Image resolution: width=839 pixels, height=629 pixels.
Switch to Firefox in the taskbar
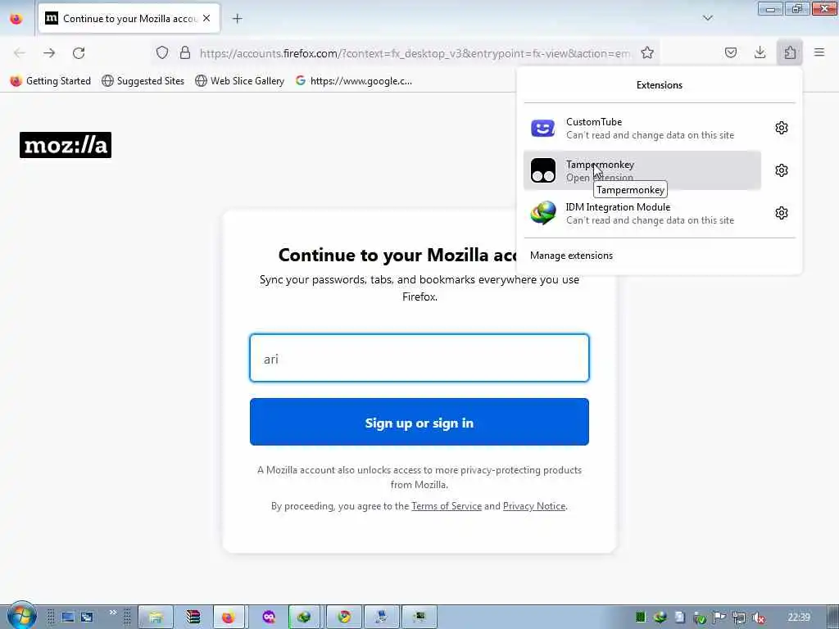[229, 618]
